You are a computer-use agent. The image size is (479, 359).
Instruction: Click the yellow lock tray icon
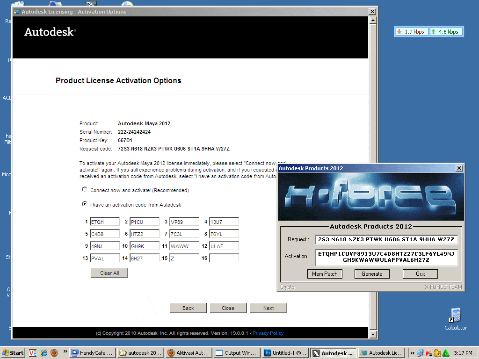pyautogui.click(x=437, y=353)
